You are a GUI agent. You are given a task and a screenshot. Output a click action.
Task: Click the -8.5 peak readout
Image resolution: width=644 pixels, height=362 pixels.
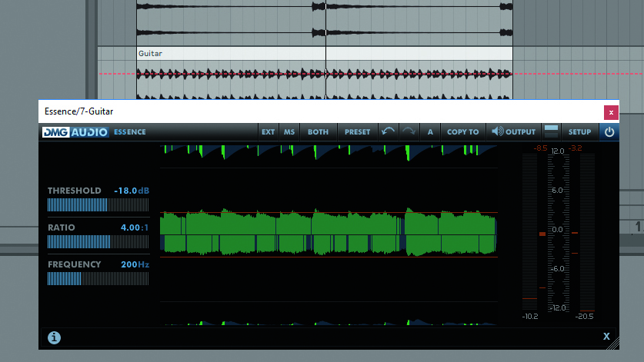[x=540, y=148]
